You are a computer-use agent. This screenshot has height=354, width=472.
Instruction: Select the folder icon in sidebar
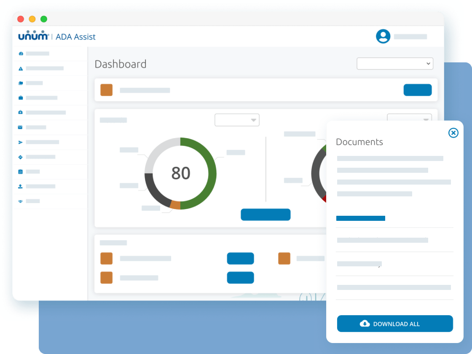21,83
